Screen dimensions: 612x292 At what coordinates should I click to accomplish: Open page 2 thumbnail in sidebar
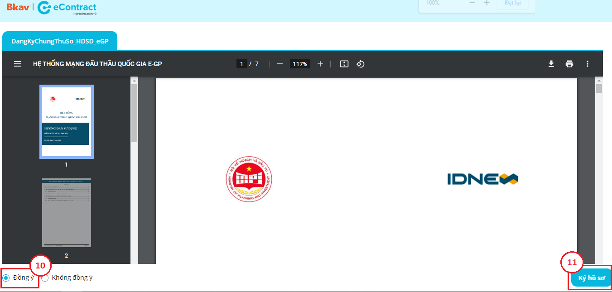pyautogui.click(x=67, y=213)
